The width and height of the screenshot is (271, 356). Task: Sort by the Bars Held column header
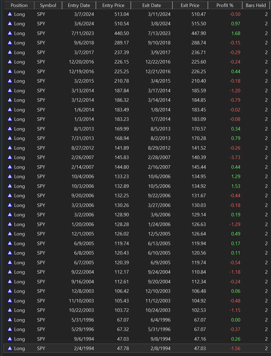pos(256,5)
